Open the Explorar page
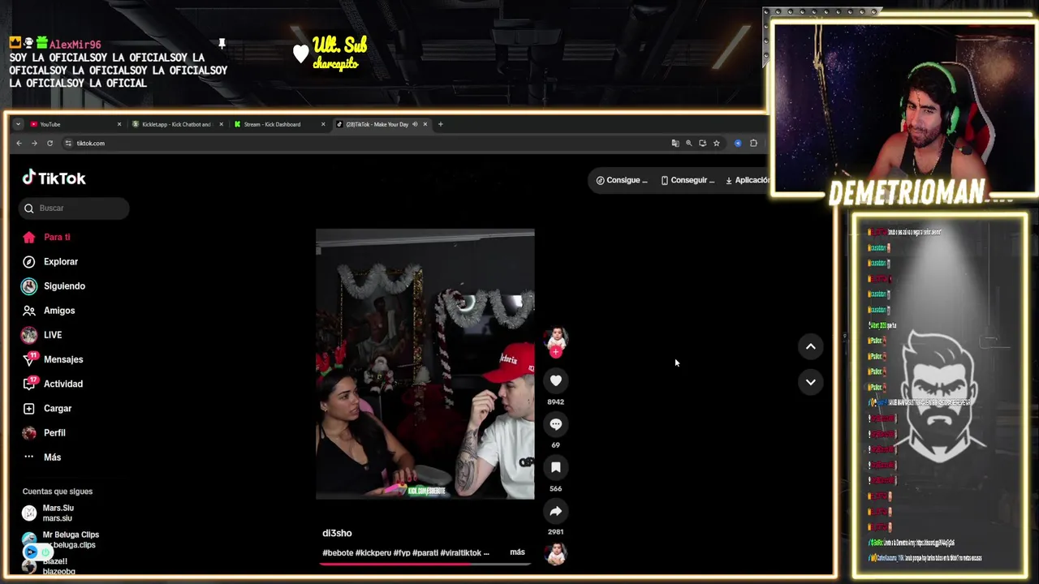This screenshot has width=1039, height=584. point(61,261)
